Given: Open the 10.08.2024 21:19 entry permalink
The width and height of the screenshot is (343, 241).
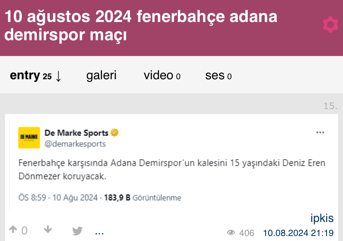Looking at the screenshot, I should [x=298, y=233].
